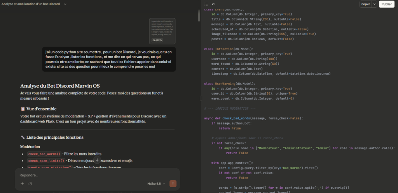Image resolution: width=398 pixels, height=193 pixels.
Task: Click the user's message bubble about python code
Action: point(109,59)
